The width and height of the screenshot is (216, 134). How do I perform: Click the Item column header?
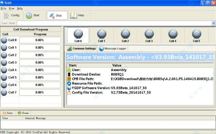(89, 65)
